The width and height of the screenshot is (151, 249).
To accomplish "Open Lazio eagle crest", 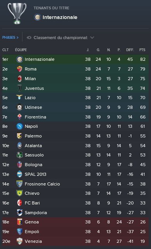I will [x=19, y=97].
